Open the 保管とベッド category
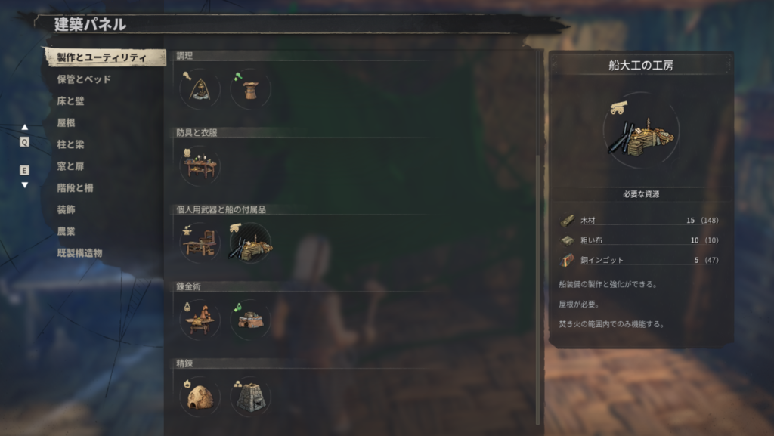Image resolution: width=774 pixels, height=436 pixels. pyautogui.click(x=84, y=79)
